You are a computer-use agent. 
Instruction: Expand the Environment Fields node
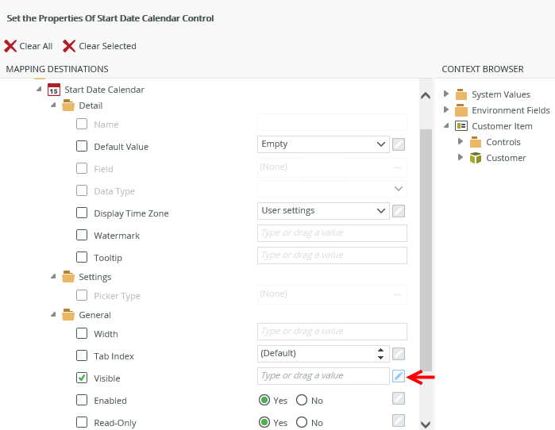(446, 109)
